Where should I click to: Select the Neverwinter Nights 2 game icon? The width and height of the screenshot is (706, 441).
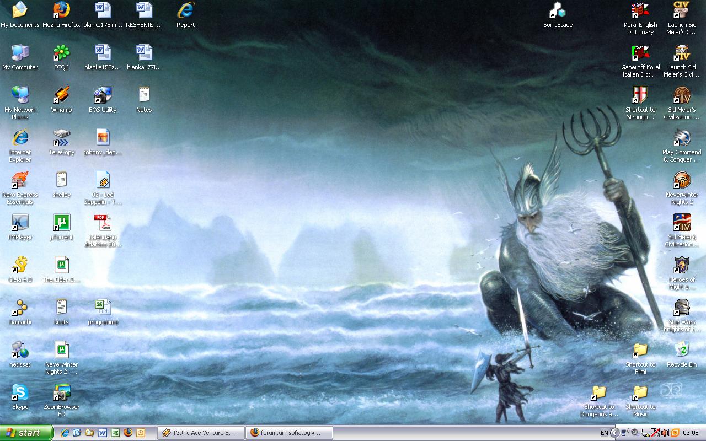[682, 180]
